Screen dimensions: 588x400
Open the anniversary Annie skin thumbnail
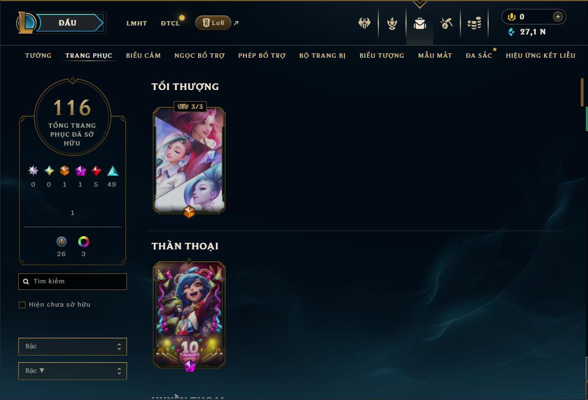tap(189, 314)
